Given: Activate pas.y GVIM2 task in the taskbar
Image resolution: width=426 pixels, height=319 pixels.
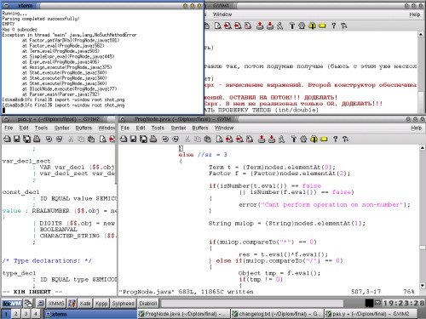Looking at the screenshot, I should (371, 314).
